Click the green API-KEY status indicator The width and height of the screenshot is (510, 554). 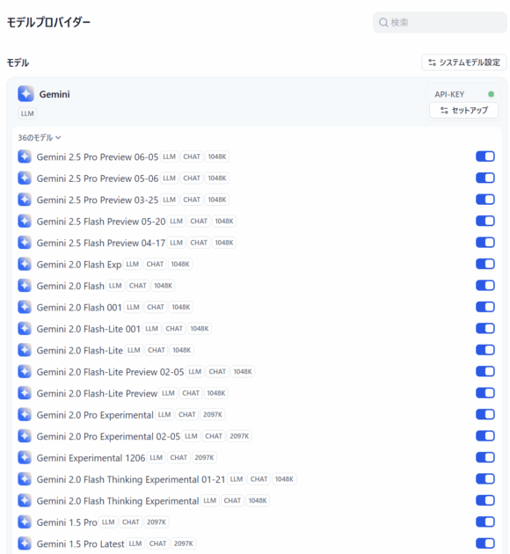coord(491,94)
